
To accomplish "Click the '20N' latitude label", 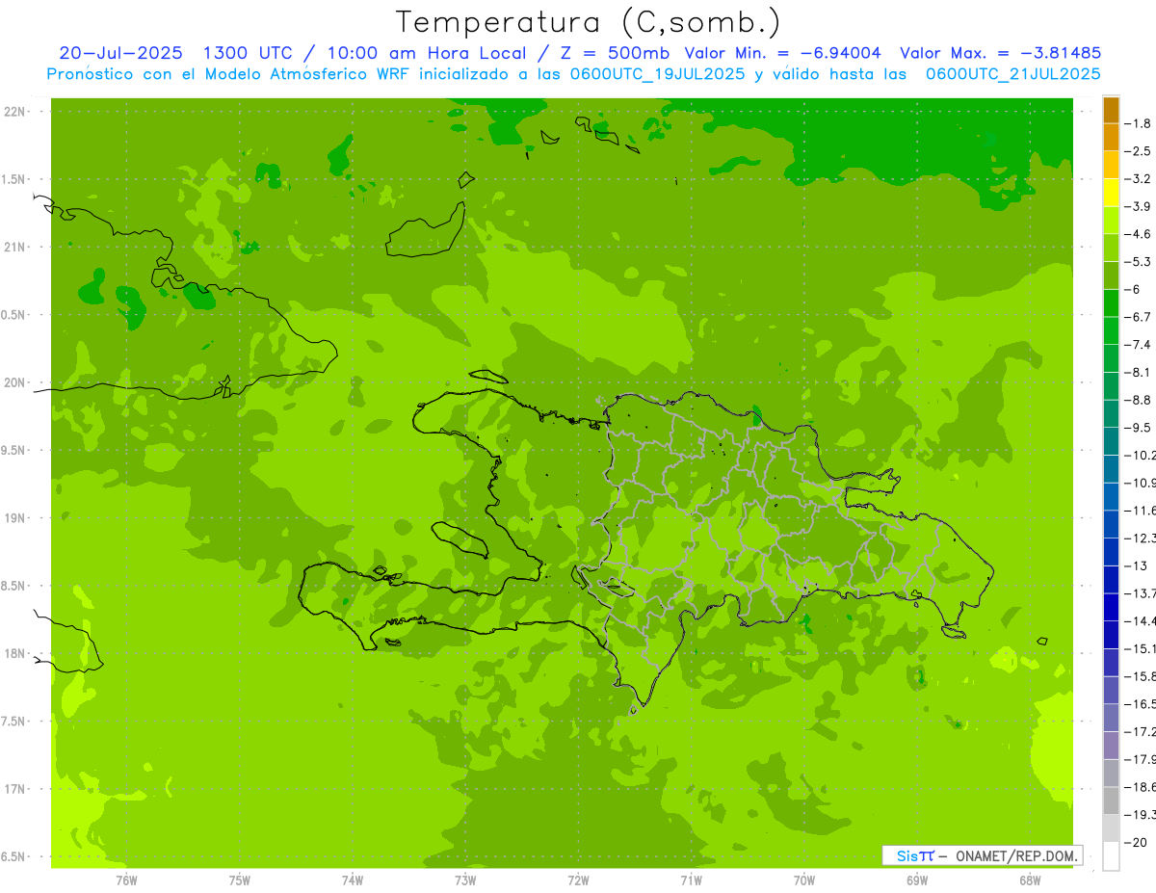I will (14, 382).
